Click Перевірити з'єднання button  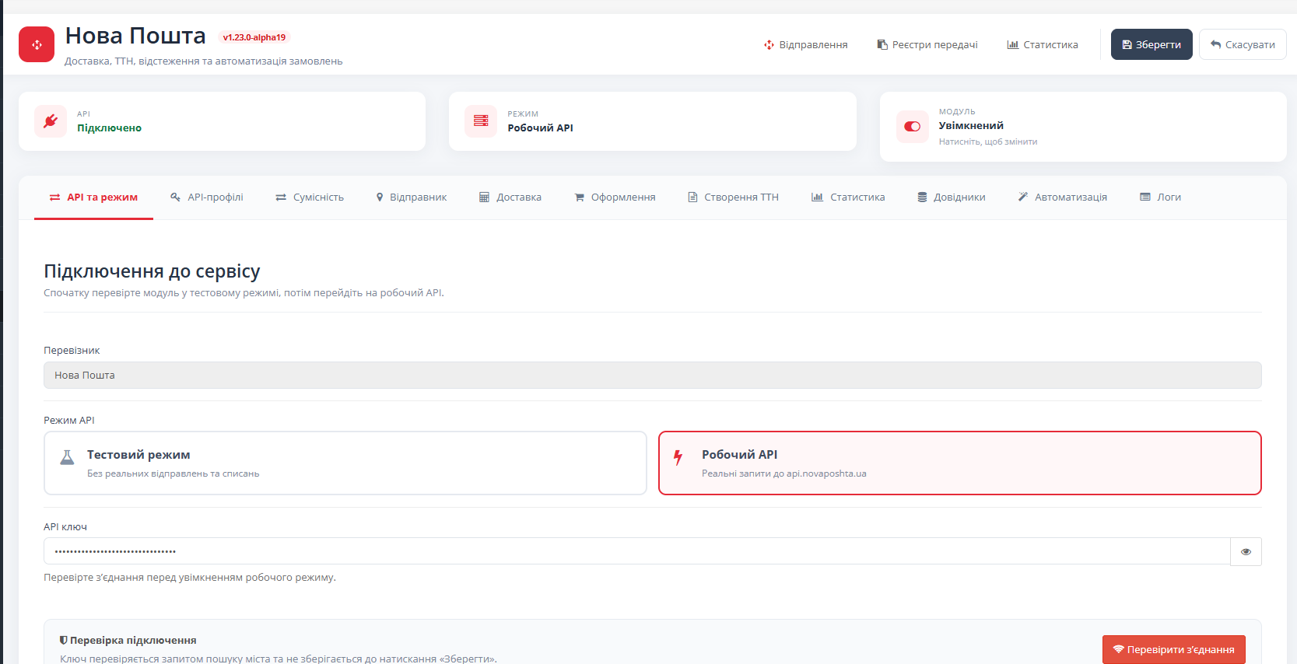pyautogui.click(x=1174, y=649)
